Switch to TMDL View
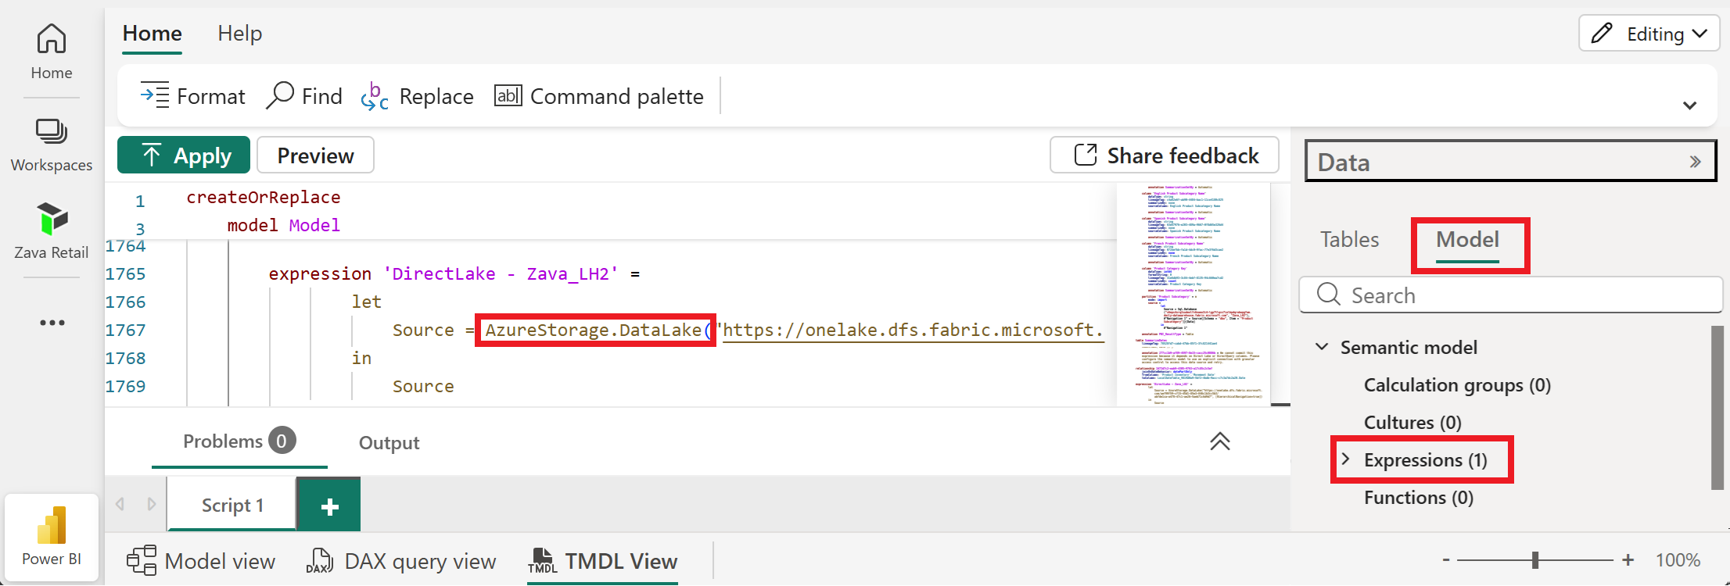This screenshot has height=586, width=1730. [x=602, y=561]
